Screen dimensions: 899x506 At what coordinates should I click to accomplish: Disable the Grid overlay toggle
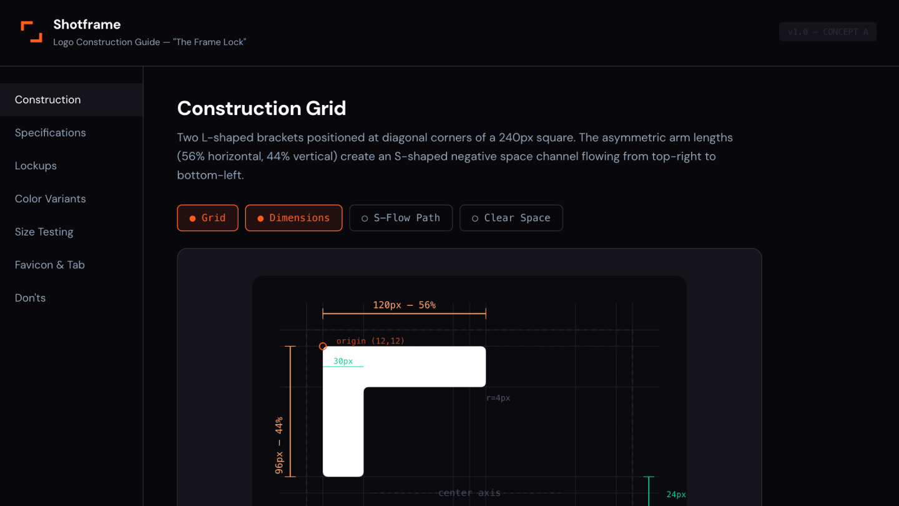coord(207,218)
